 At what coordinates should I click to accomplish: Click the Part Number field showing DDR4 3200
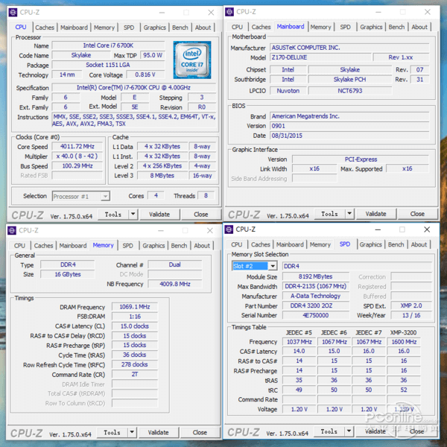click(313, 305)
